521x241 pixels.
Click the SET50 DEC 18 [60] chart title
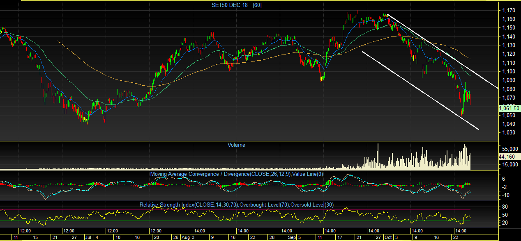coord(236,5)
